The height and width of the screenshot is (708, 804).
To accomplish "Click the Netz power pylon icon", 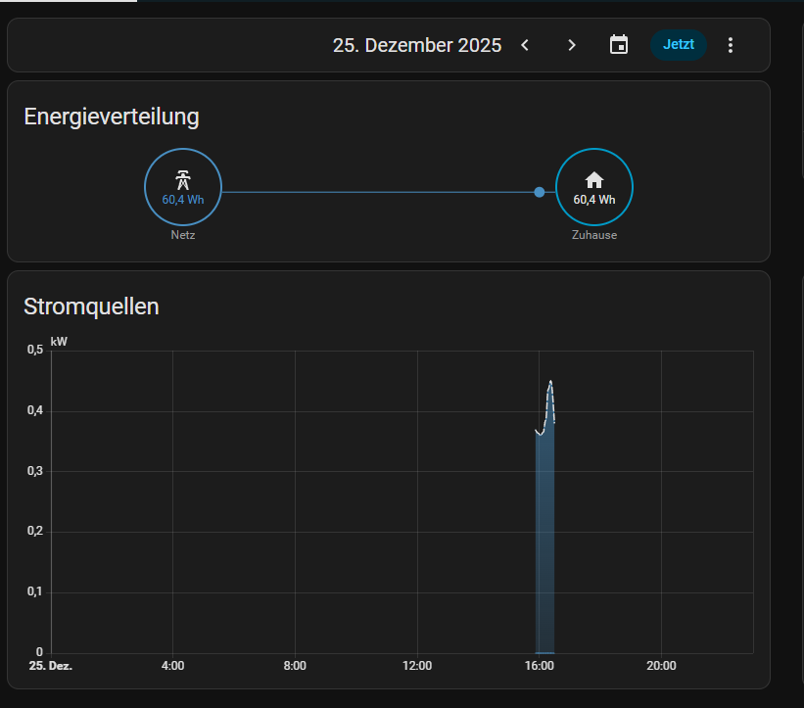I will coord(183,179).
